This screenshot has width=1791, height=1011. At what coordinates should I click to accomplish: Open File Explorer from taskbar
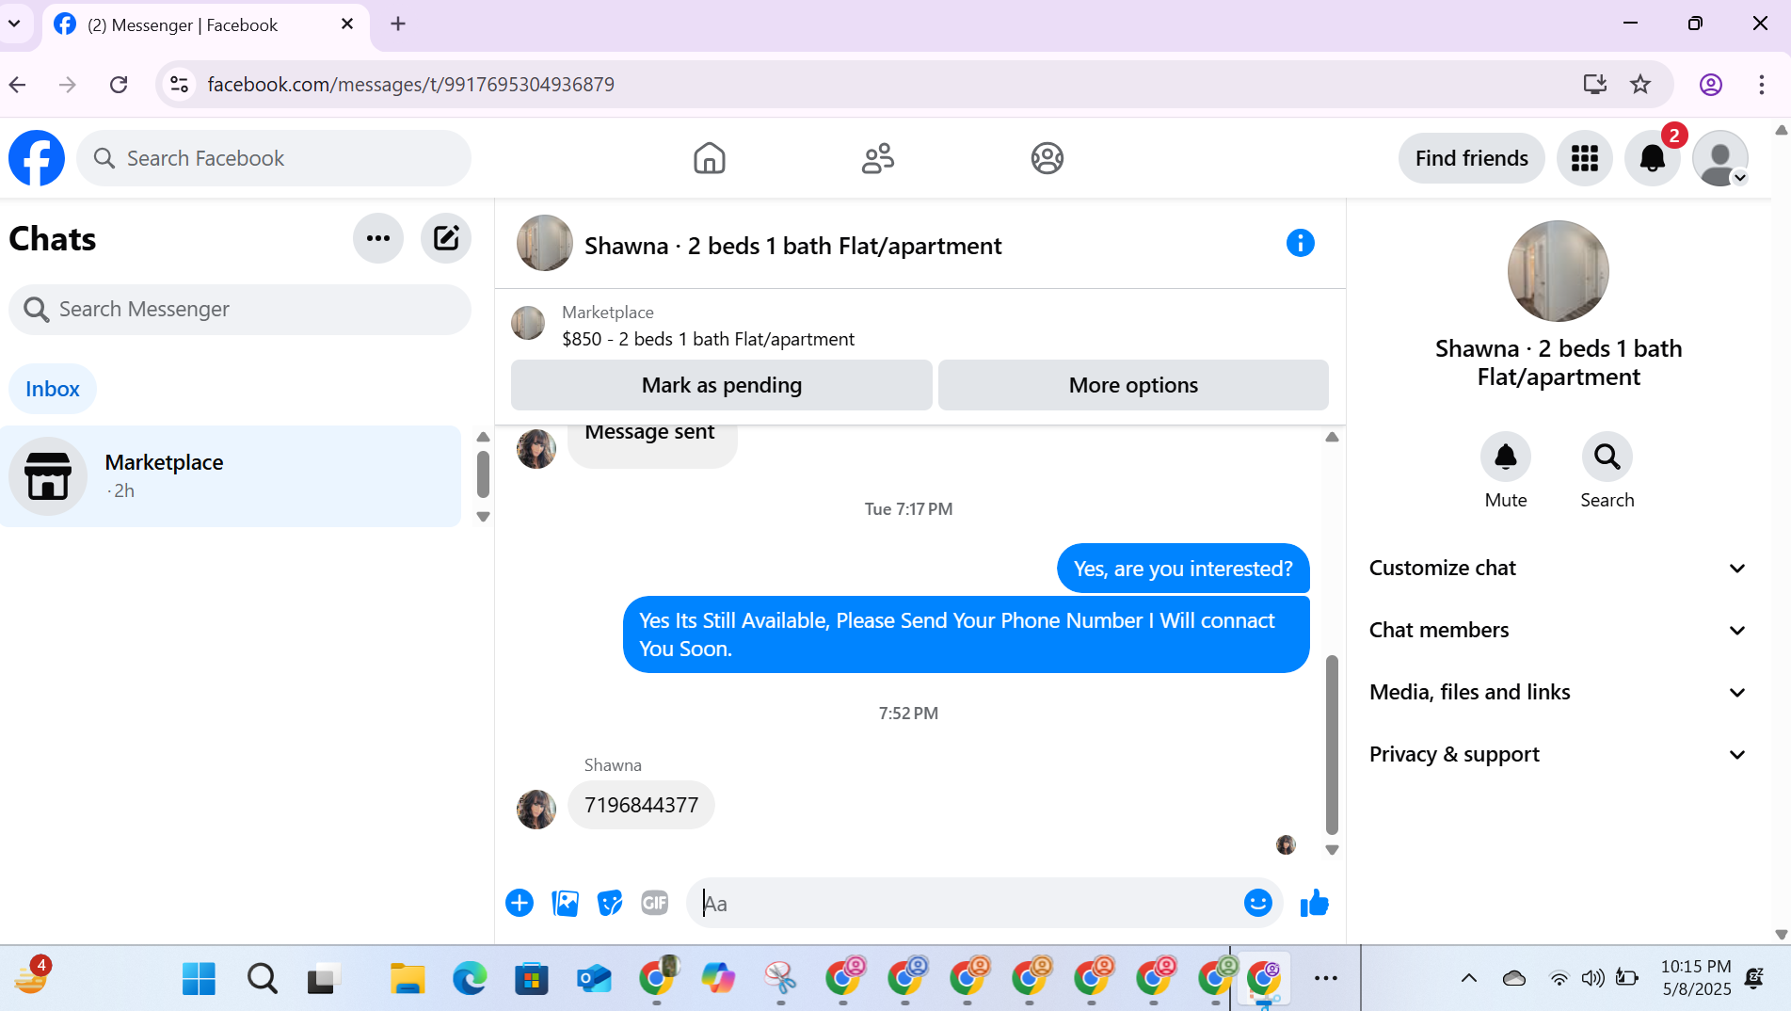(x=407, y=978)
